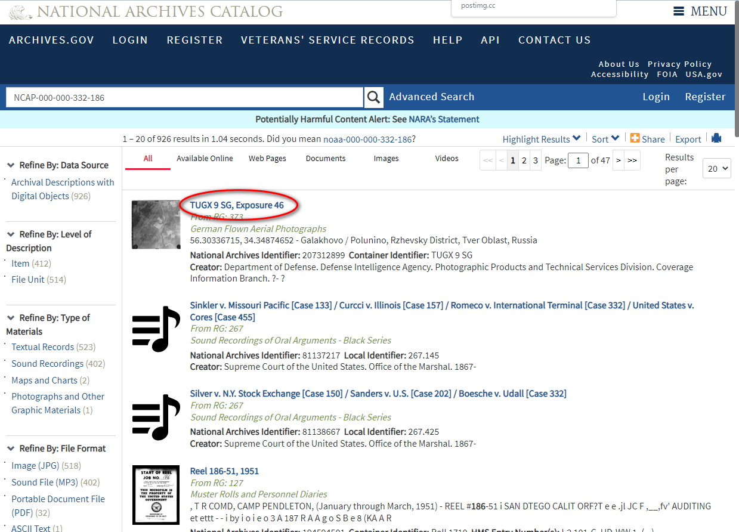
Task: Open the hamburger MENU icon
Action: click(x=679, y=11)
